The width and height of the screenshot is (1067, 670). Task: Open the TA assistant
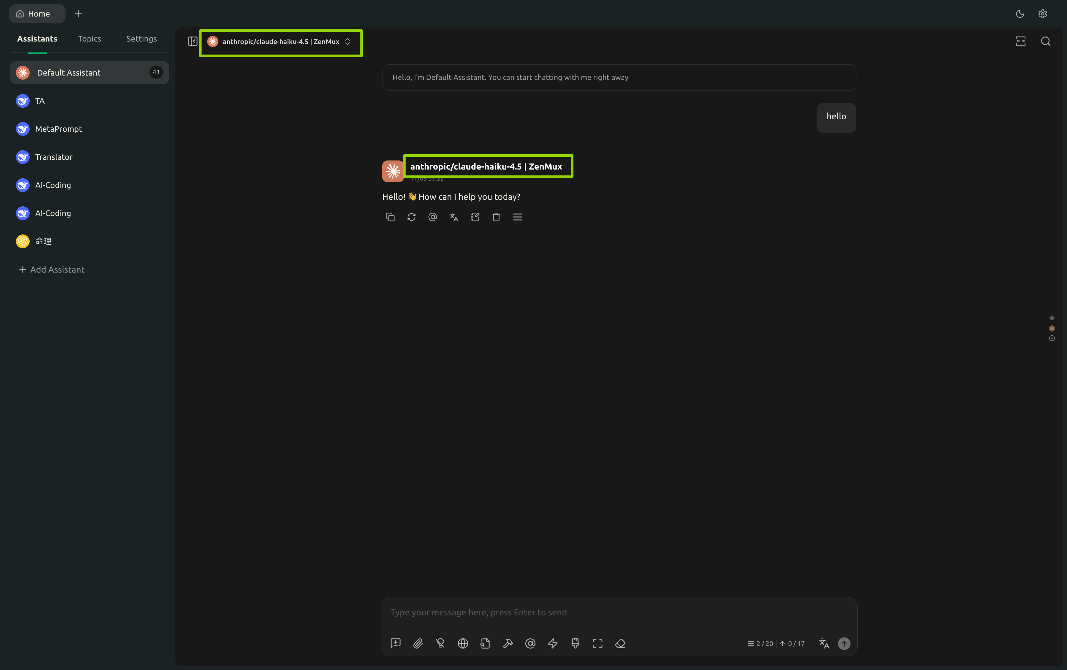(90, 101)
